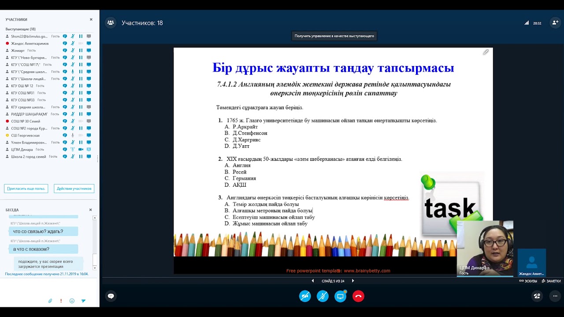Image resolution: width=564 pixels, height=317 pixels.
Task: Click chat message что со связью? ждать?
Action: click(44, 232)
